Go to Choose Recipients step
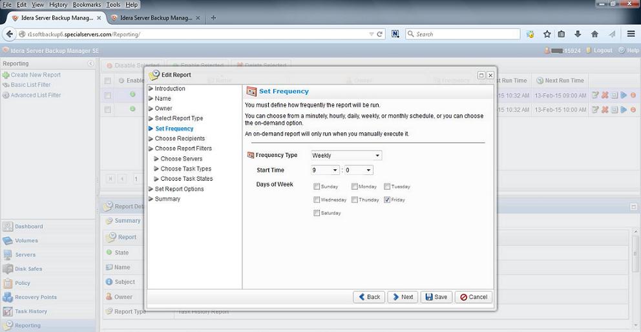Screen dimensions: 641x332 [x=180, y=139]
